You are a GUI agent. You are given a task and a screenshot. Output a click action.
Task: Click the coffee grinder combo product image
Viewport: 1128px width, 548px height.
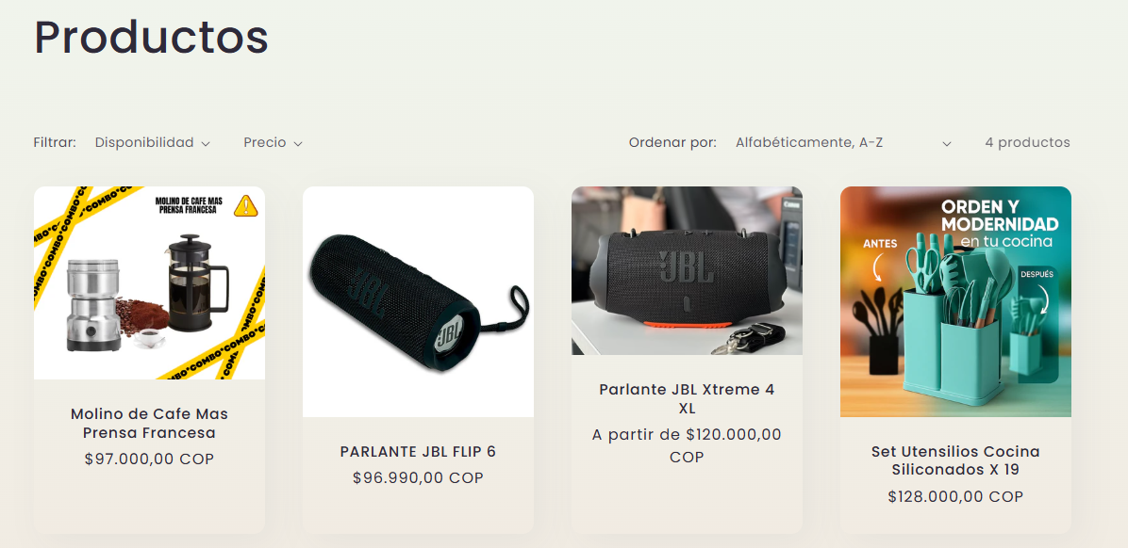tap(149, 283)
